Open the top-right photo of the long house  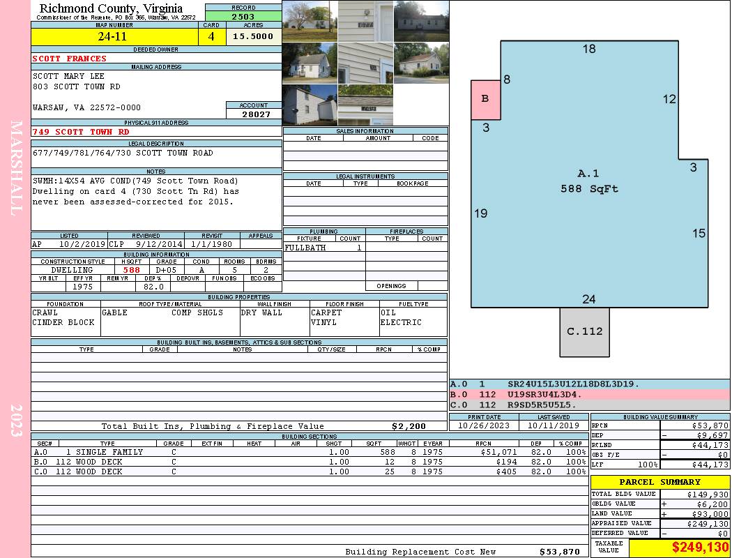click(421, 21)
